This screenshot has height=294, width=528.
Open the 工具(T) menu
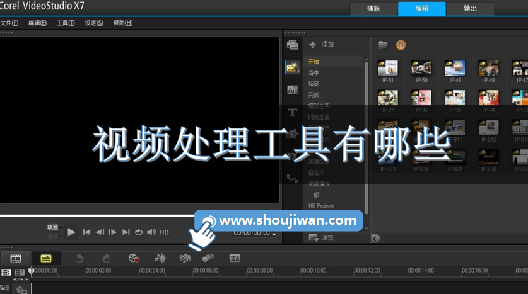coord(66,23)
